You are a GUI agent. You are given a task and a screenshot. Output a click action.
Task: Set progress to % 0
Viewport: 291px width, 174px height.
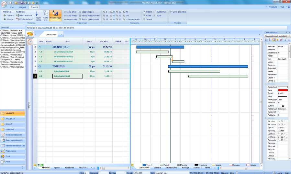(x=105, y=12)
